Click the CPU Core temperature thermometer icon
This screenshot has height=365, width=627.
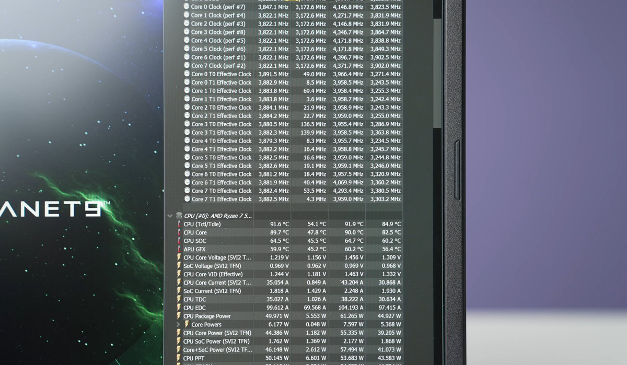pyautogui.click(x=179, y=232)
